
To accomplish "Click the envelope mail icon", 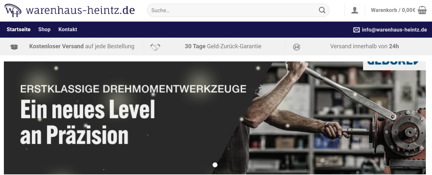I will 356,30.
